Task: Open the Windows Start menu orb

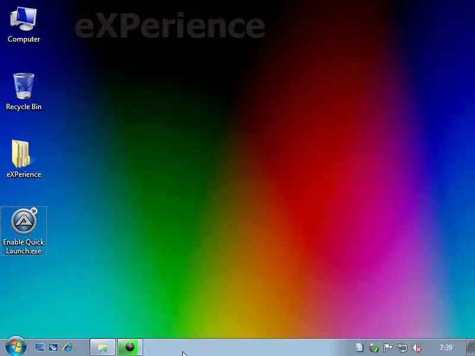Action: 16,347
